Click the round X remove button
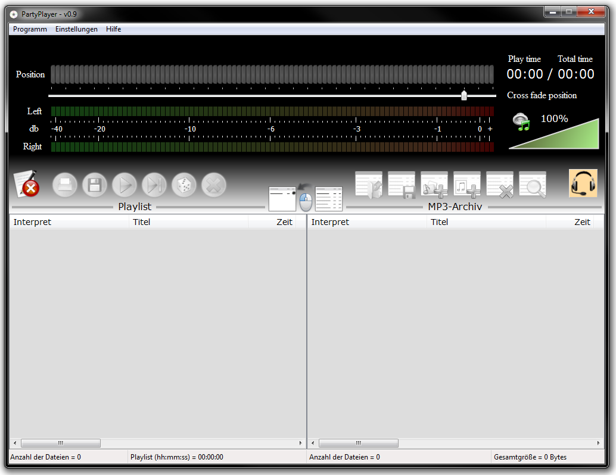Image resolution: width=616 pixels, height=475 pixels. 213,185
